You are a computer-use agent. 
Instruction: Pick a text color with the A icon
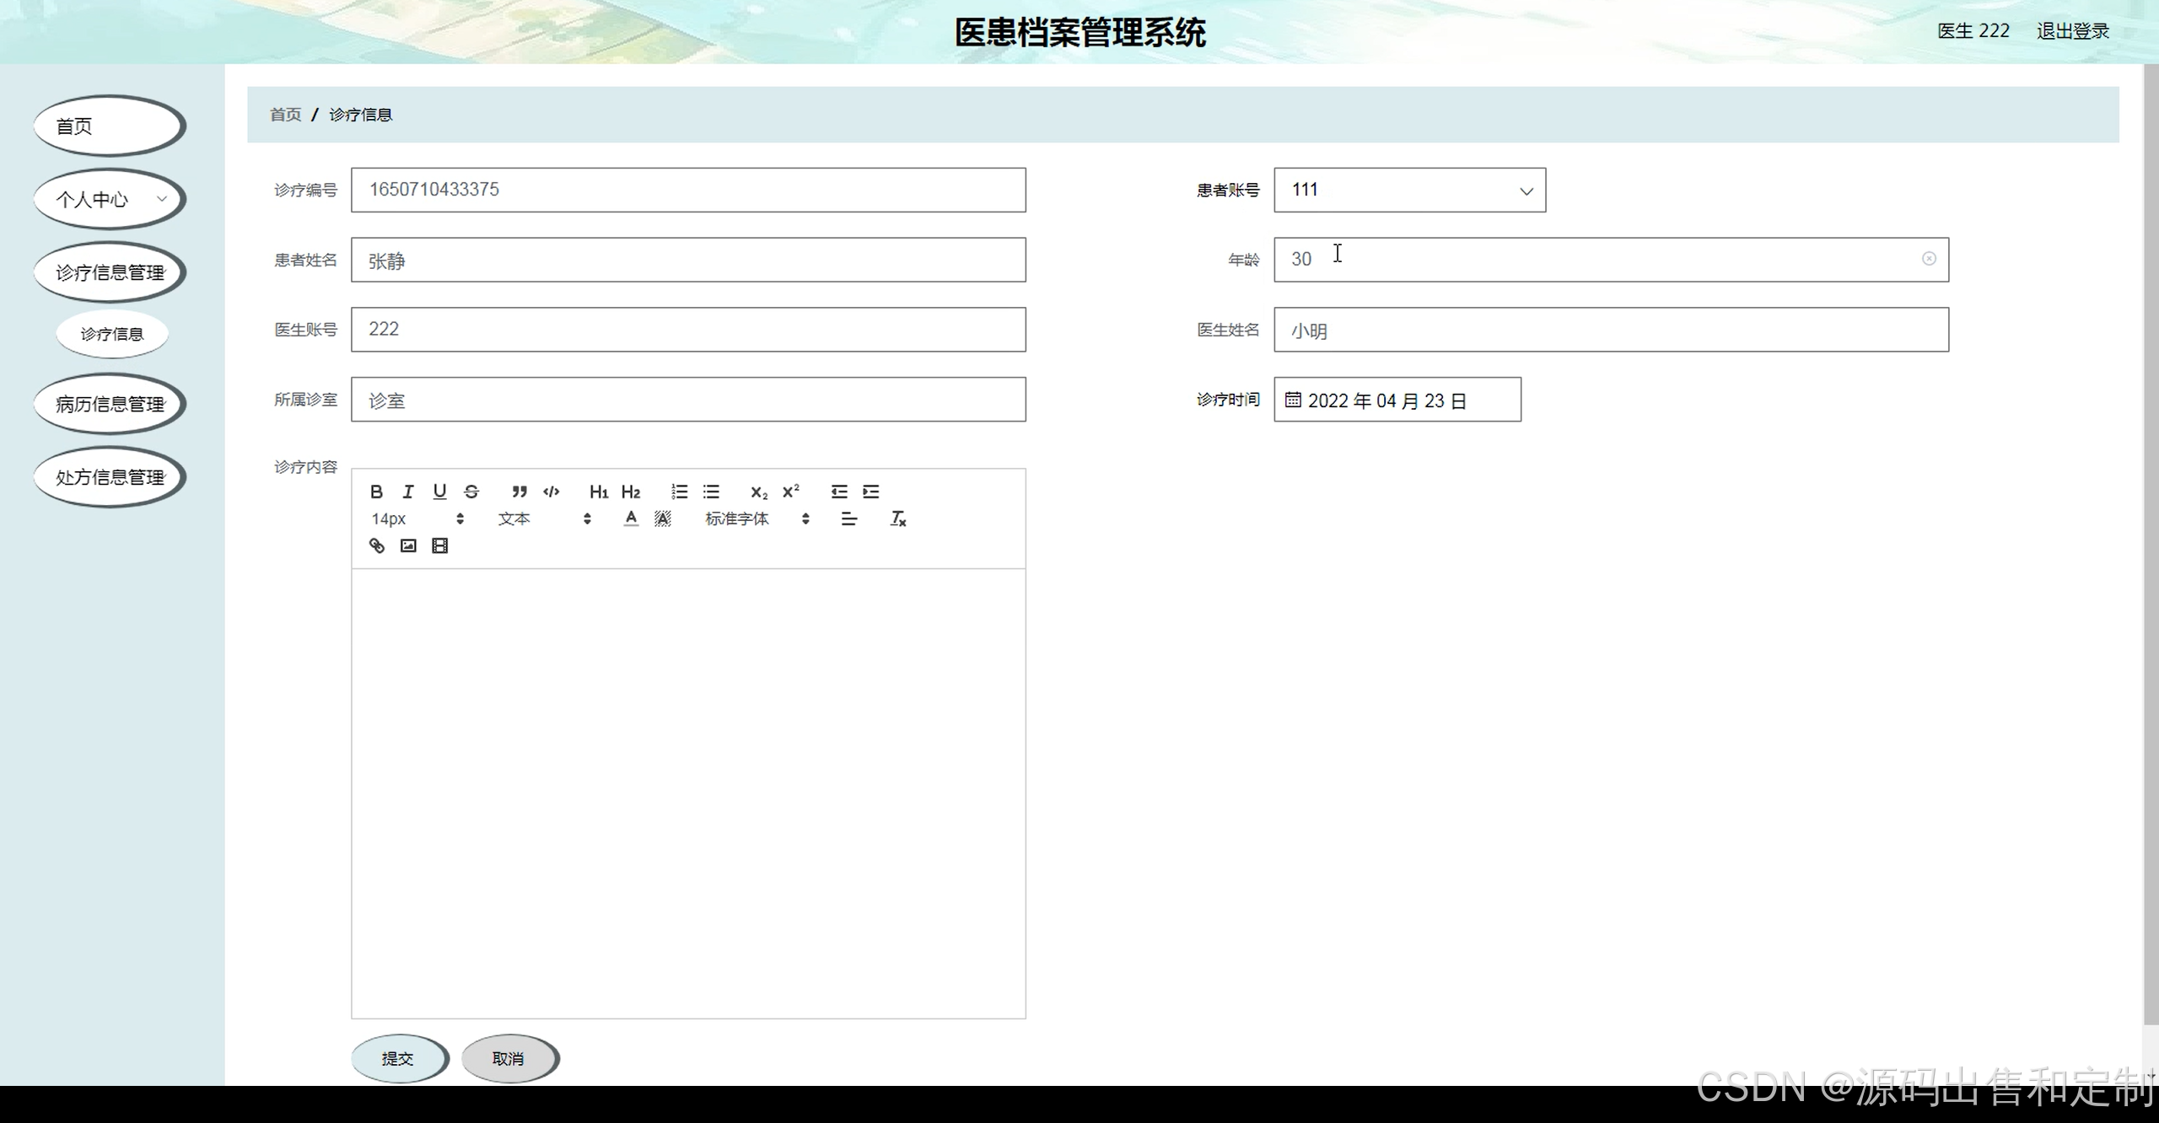click(x=631, y=519)
